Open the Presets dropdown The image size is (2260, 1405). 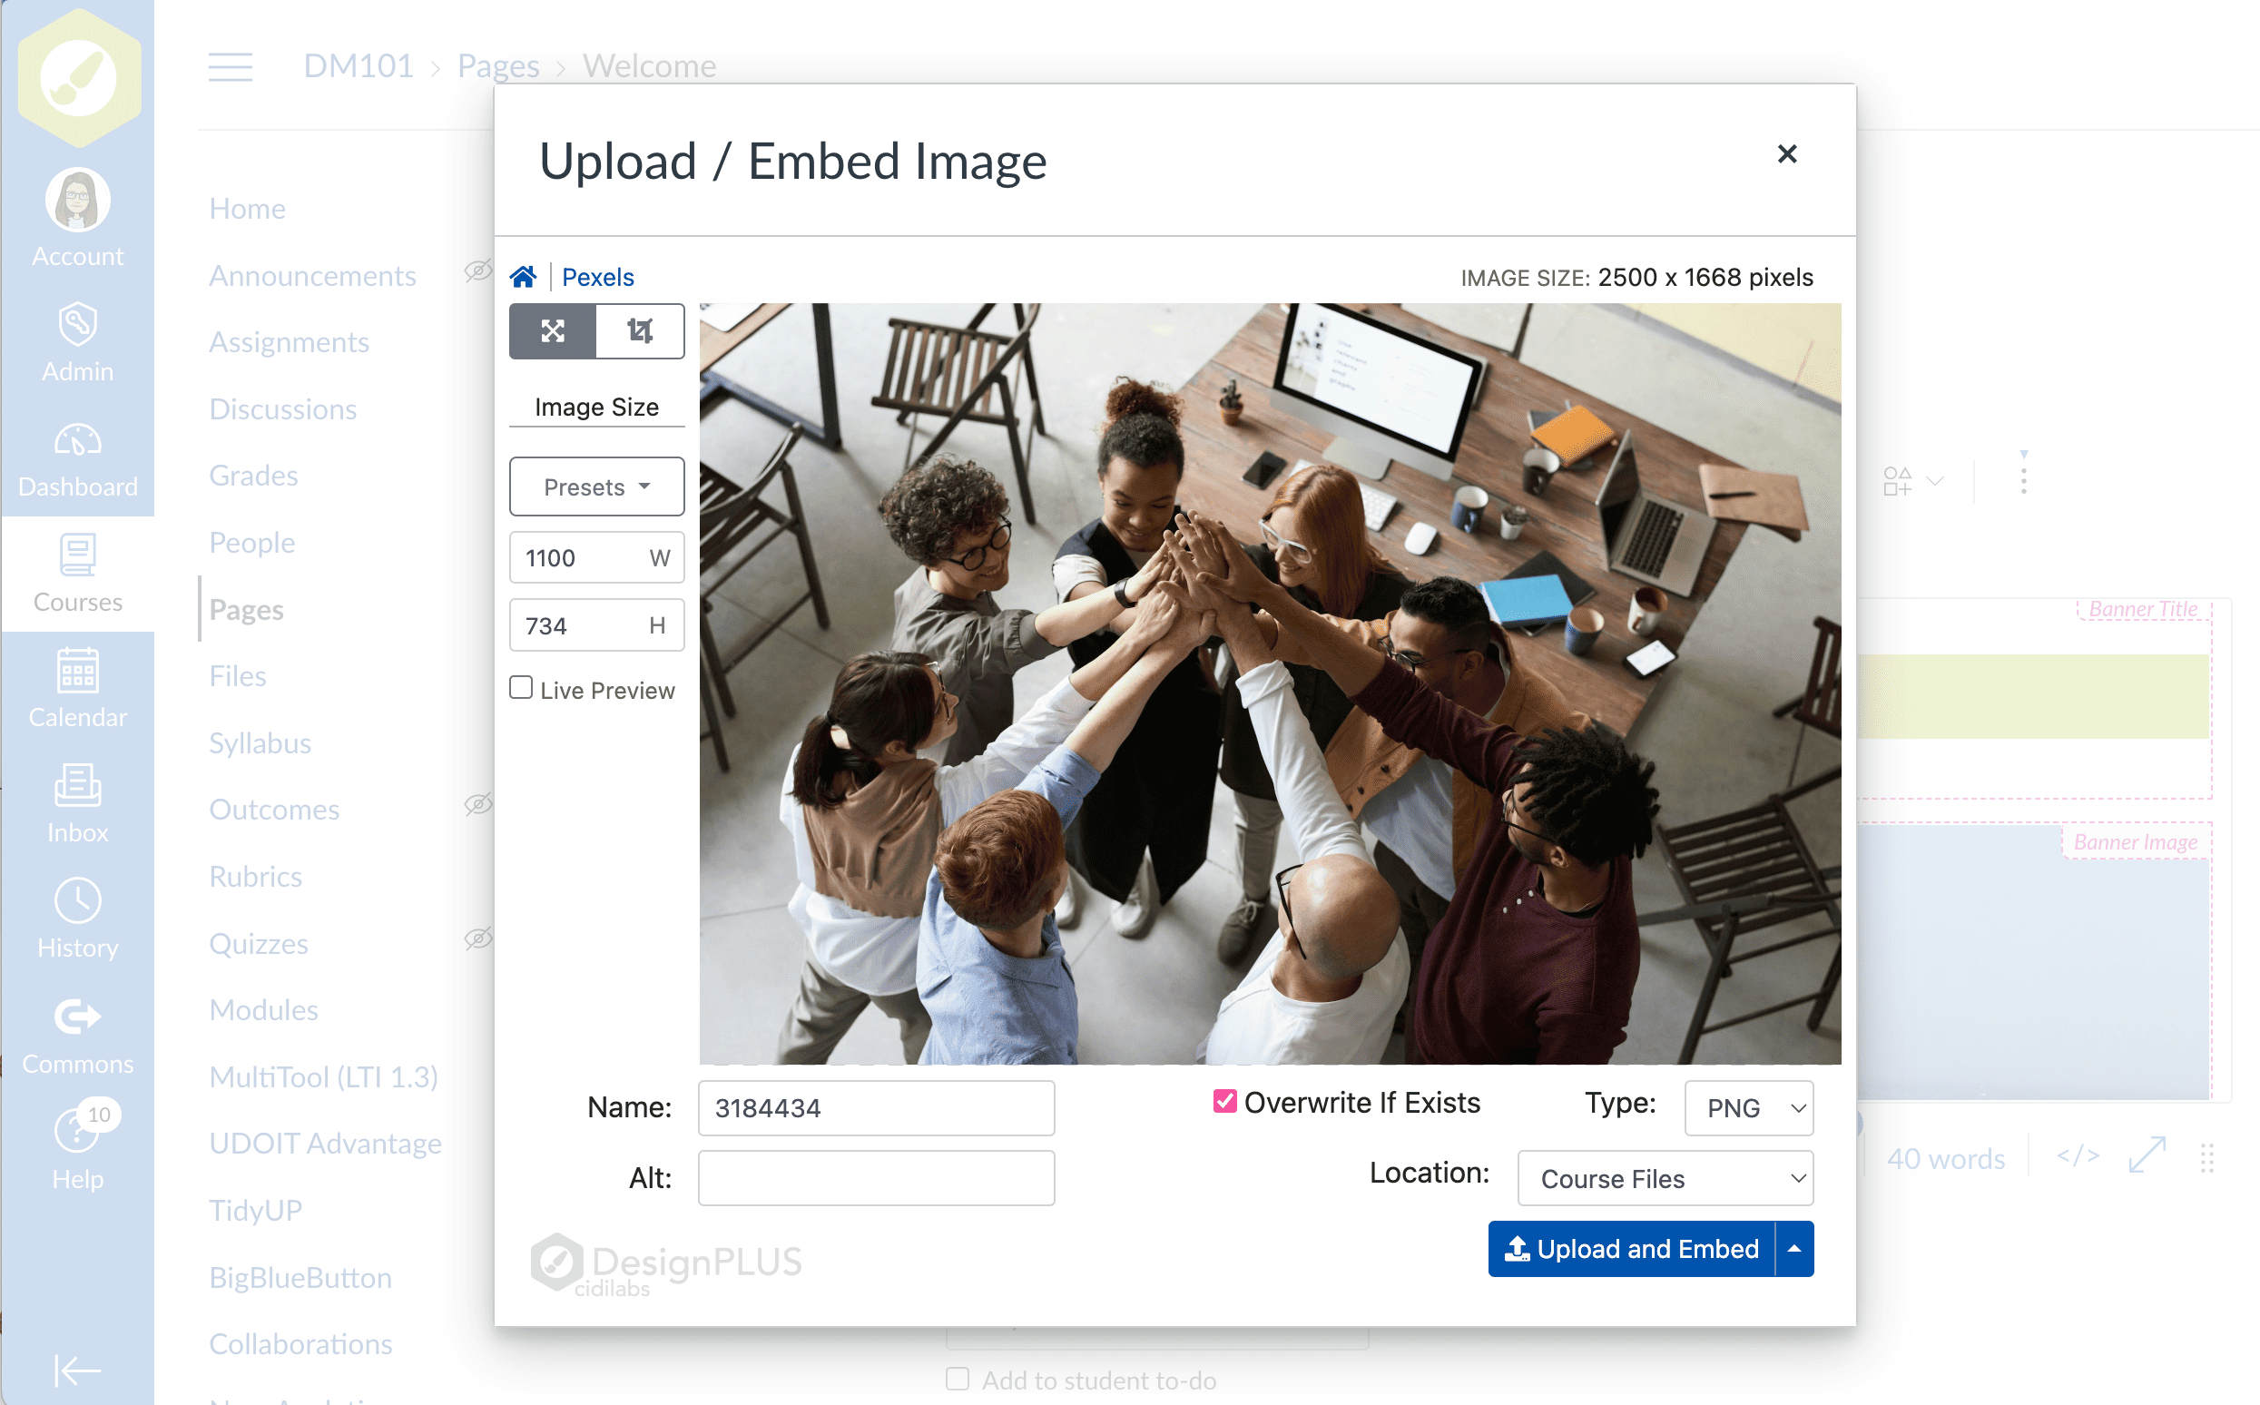click(596, 486)
